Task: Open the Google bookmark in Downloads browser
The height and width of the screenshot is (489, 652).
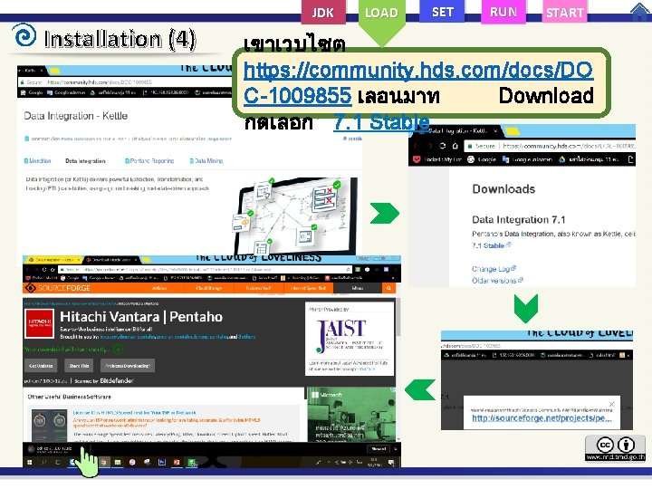Action: click(482, 159)
